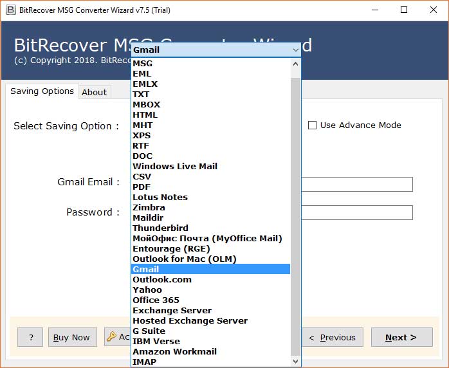Choose Outlook.com from the list
Viewport: 449px width, 368px height.
pyautogui.click(x=211, y=279)
